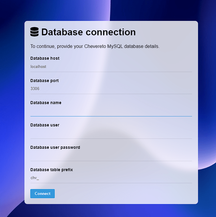The height and width of the screenshot is (217, 216).
Task: Select the table prefix field with chv_
Action: [x=111, y=178]
